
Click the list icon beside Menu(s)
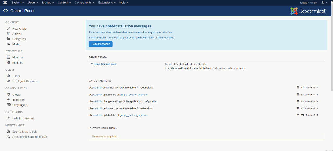click(9, 57)
